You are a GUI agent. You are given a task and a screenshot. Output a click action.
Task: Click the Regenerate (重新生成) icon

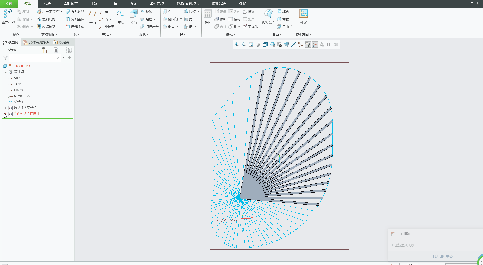8,14
